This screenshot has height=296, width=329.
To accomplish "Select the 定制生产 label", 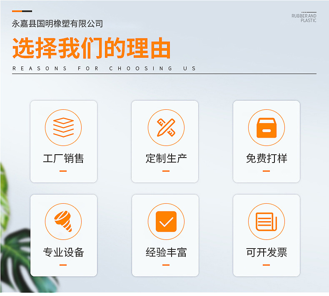I will click(x=166, y=158).
